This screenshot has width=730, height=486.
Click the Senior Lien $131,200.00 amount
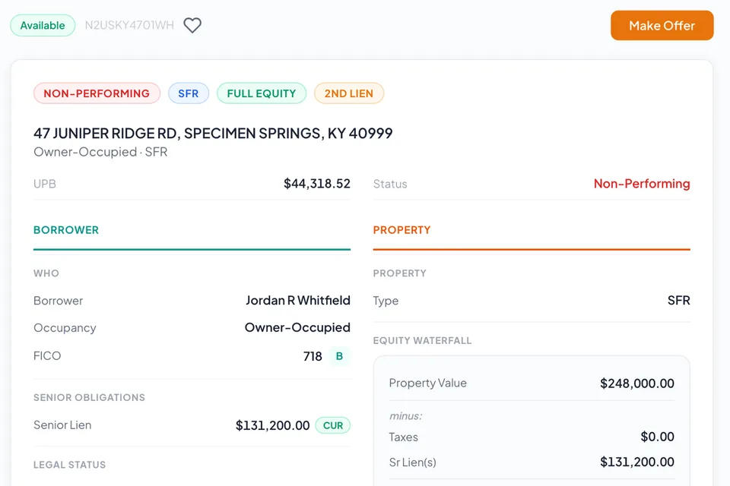tap(273, 425)
